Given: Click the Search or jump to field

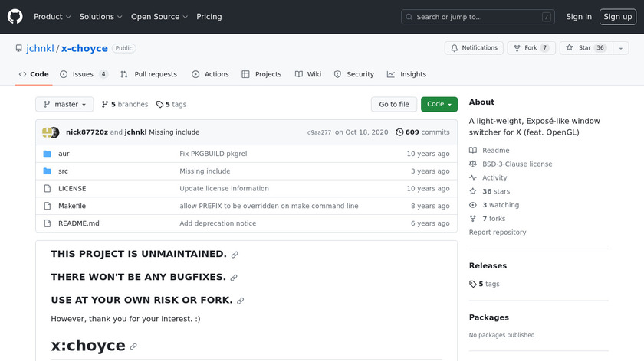Looking at the screenshot, I should (478, 17).
